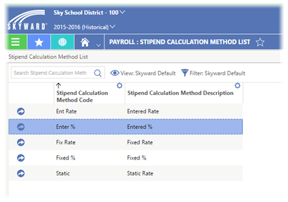Click the Entered Rate description cell

pos(143,111)
